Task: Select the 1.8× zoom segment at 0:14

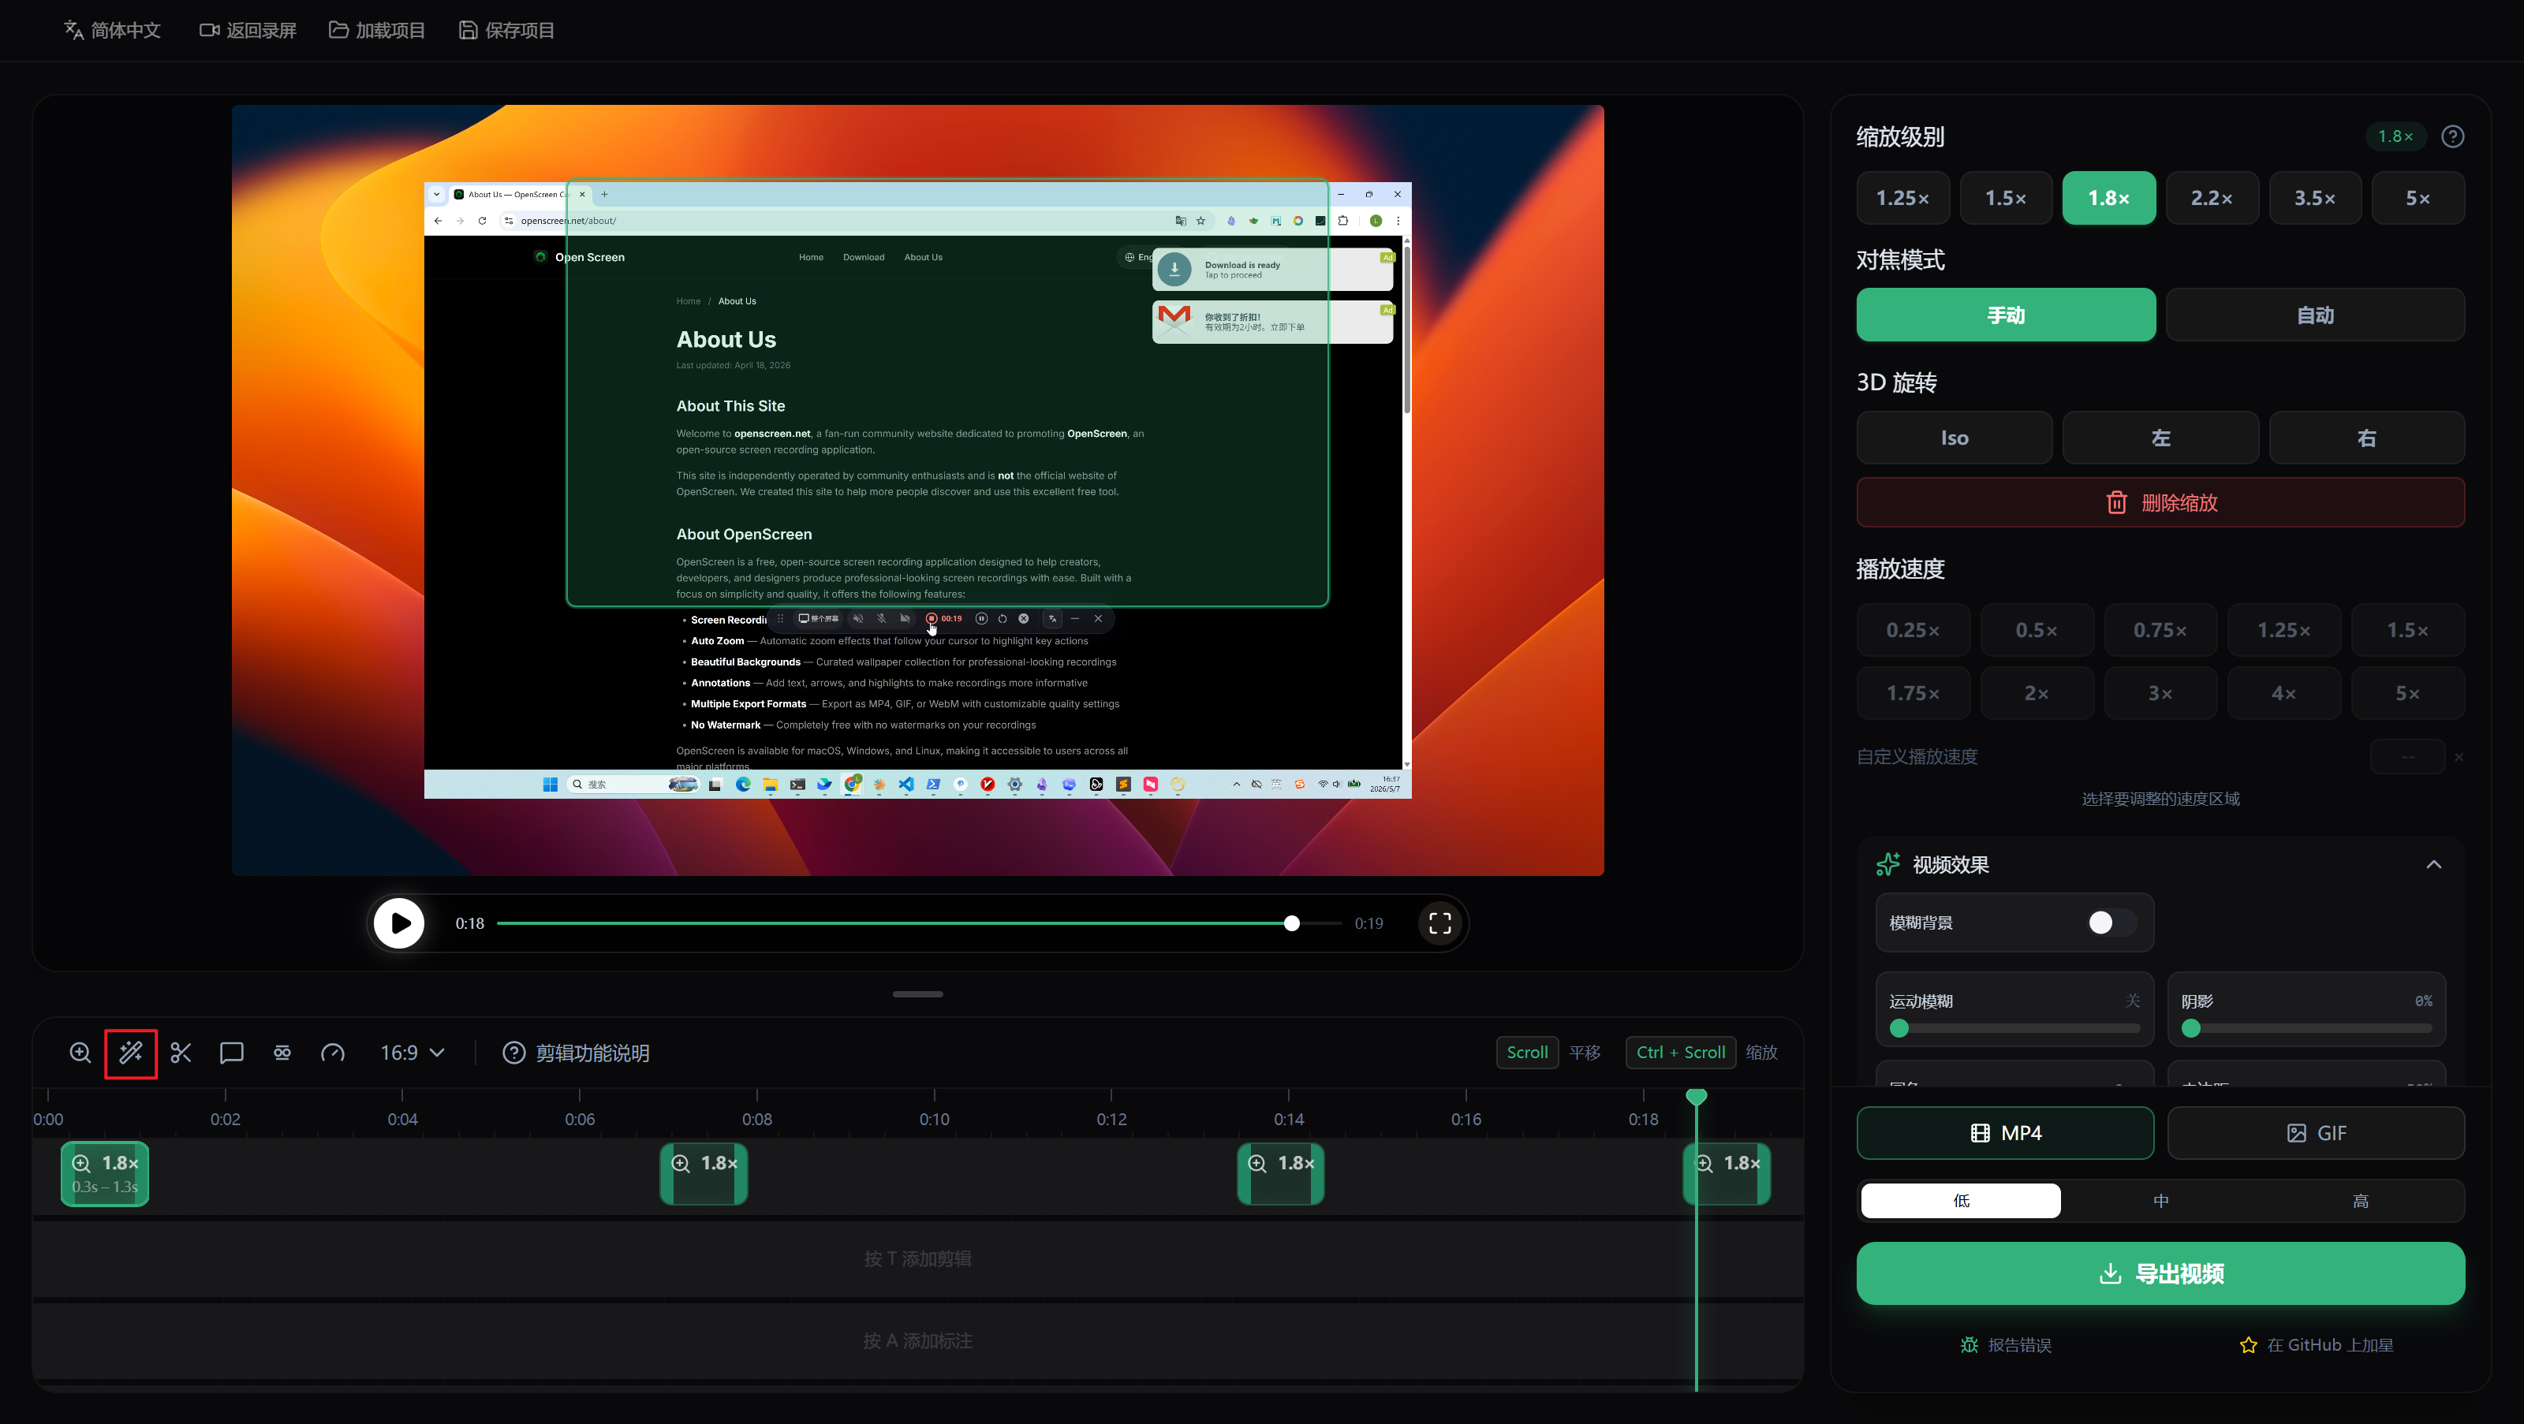Action: click(x=1281, y=1174)
